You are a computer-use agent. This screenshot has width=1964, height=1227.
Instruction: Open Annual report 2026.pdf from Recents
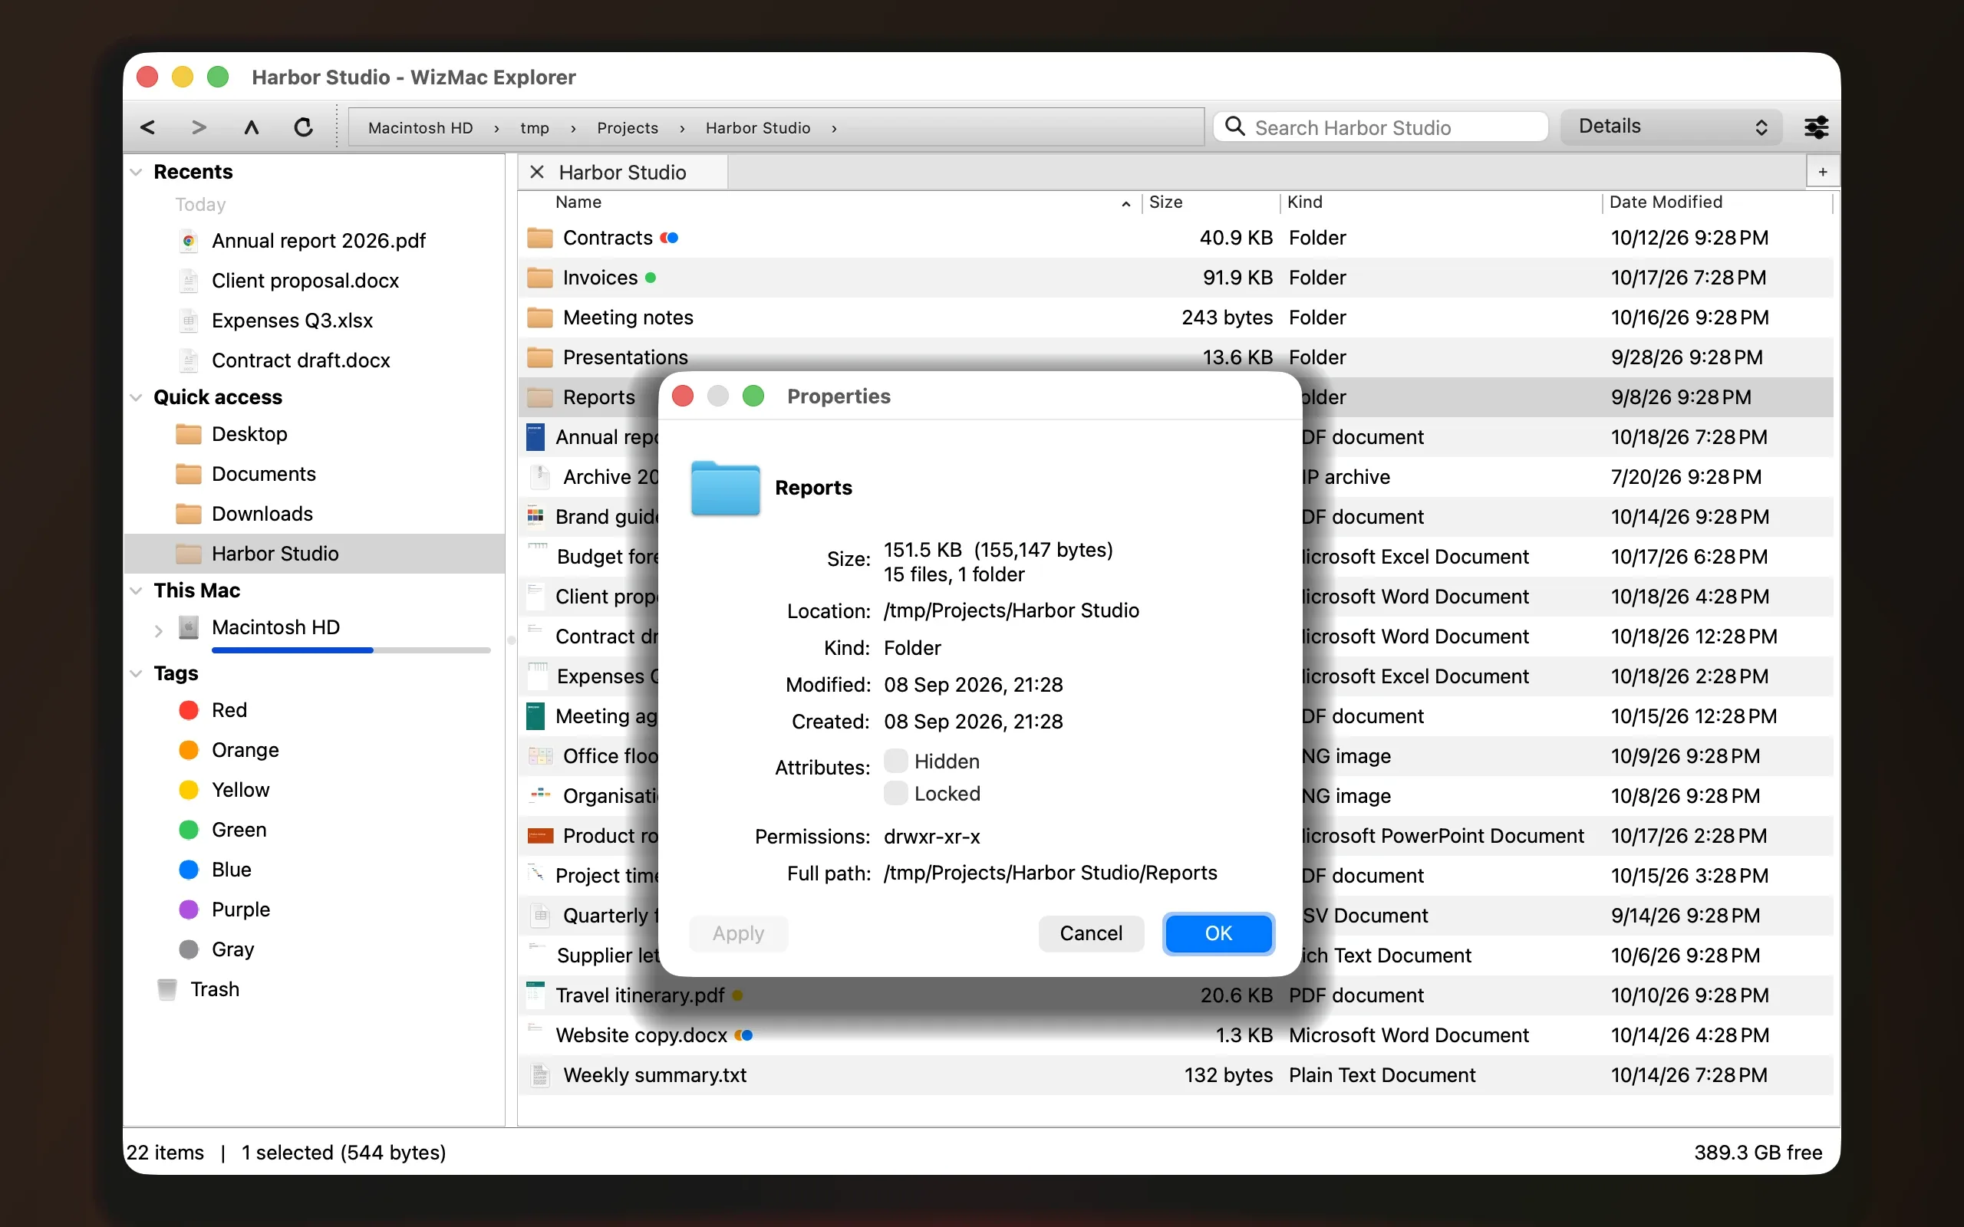click(x=318, y=241)
